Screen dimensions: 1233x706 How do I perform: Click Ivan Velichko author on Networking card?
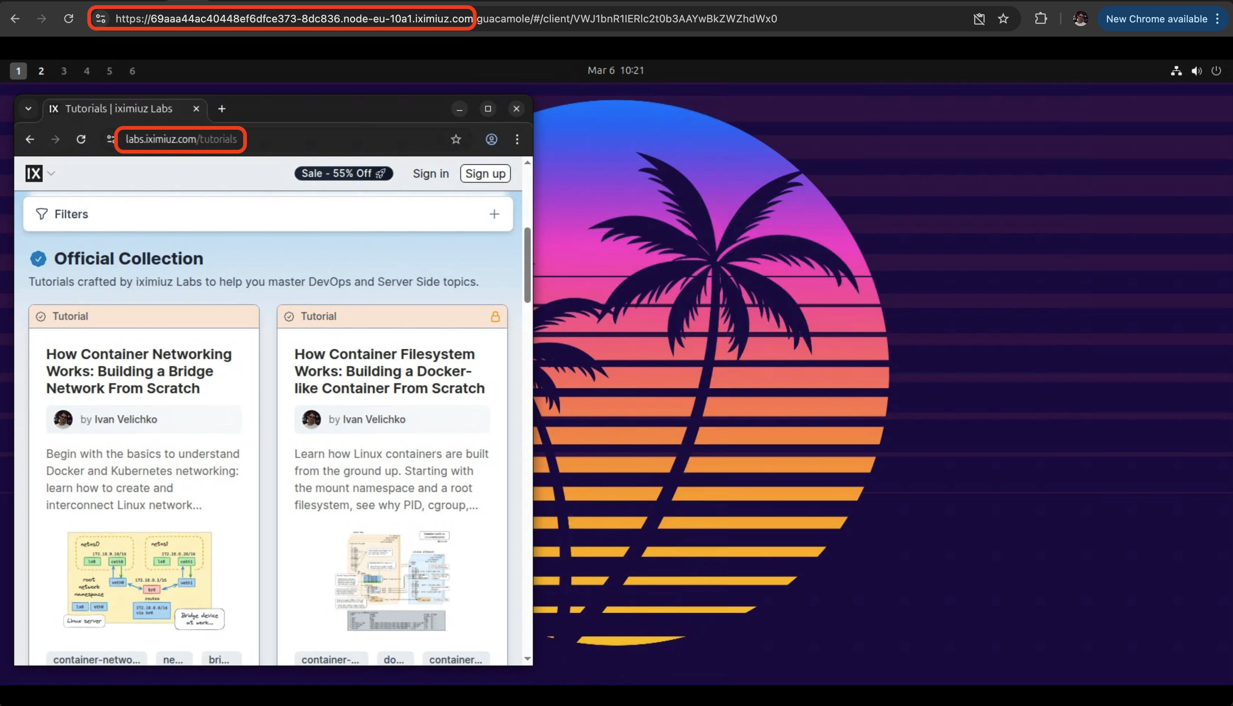(126, 419)
